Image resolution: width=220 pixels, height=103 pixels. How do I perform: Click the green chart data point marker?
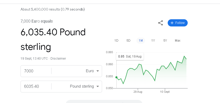tap(116, 77)
